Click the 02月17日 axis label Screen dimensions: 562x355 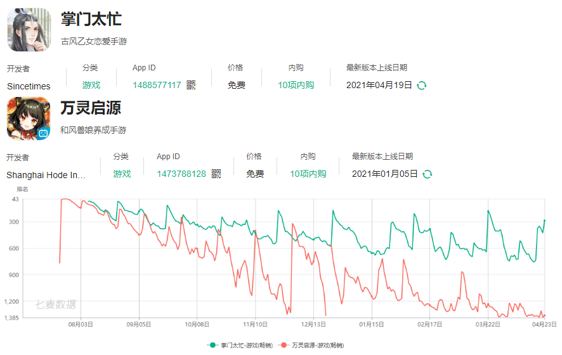429,324
